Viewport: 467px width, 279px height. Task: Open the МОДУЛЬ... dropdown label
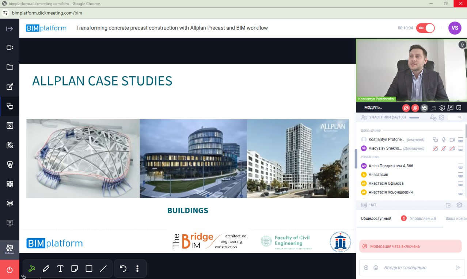point(373,108)
